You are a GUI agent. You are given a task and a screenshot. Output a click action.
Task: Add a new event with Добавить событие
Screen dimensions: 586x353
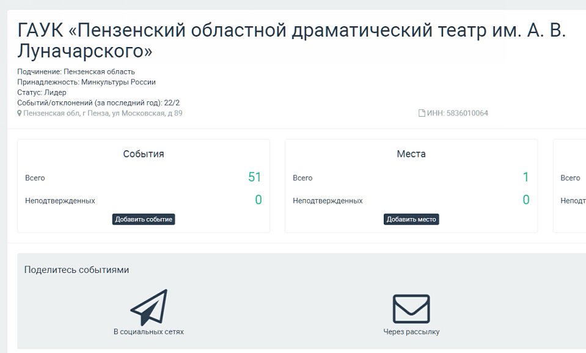pyautogui.click(x=144, y=219)
